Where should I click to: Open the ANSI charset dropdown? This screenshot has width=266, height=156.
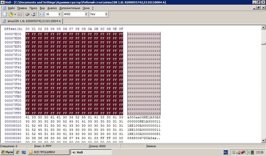[x=86, y=14]
